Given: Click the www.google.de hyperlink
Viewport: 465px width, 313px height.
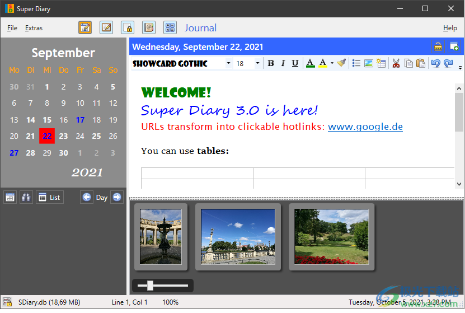Looking at the screenshot, I should (365, 127).
